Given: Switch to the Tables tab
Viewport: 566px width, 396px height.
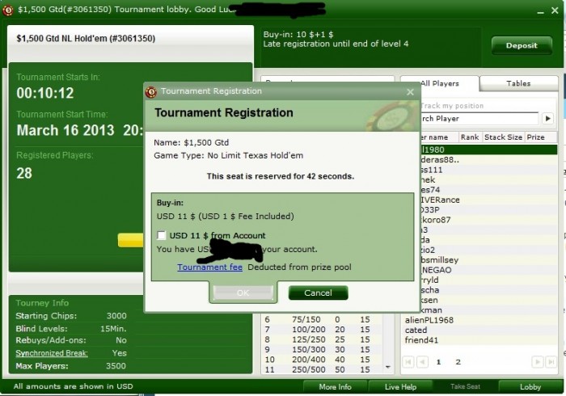Looking at the screenshot, I should 518,83.
